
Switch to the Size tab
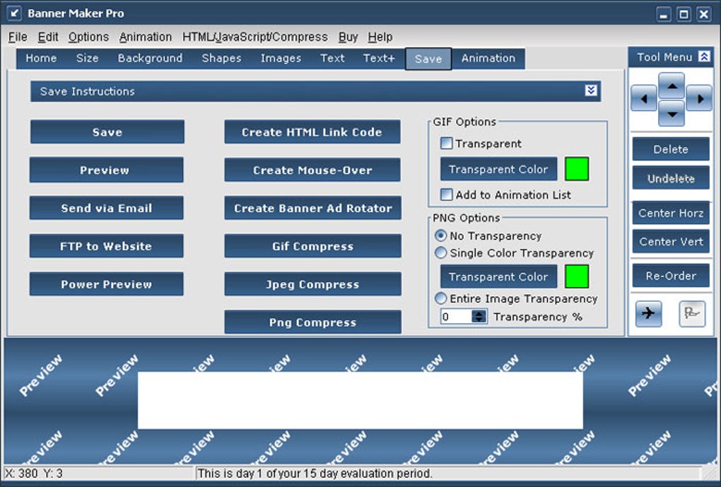(88, 59)
